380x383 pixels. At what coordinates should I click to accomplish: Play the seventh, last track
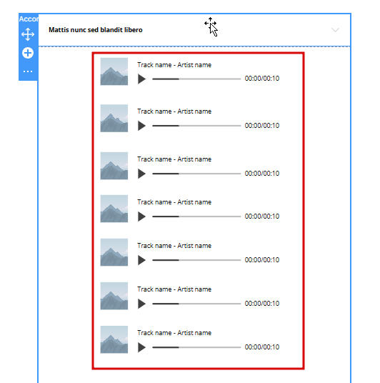(x=141, y=347)
